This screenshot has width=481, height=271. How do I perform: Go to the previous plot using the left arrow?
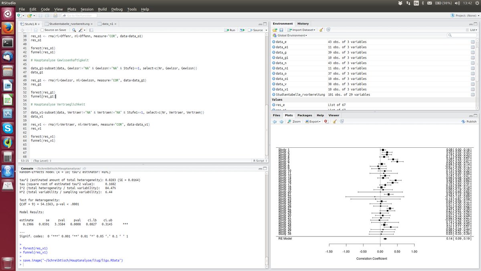275,121
